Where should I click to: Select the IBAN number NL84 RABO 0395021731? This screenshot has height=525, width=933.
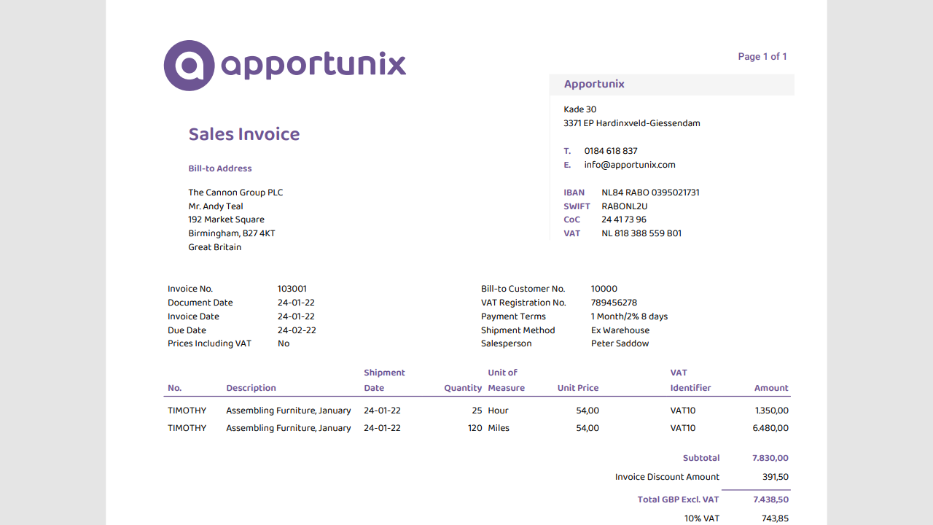[650, 192]
